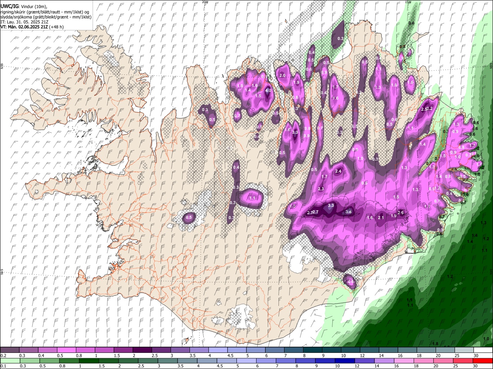This screenshot has height=369, width=493.
Task: Pick the darkest purple 2 snow legend swatch
Action: pyautogui.click(x=142, y=350)
